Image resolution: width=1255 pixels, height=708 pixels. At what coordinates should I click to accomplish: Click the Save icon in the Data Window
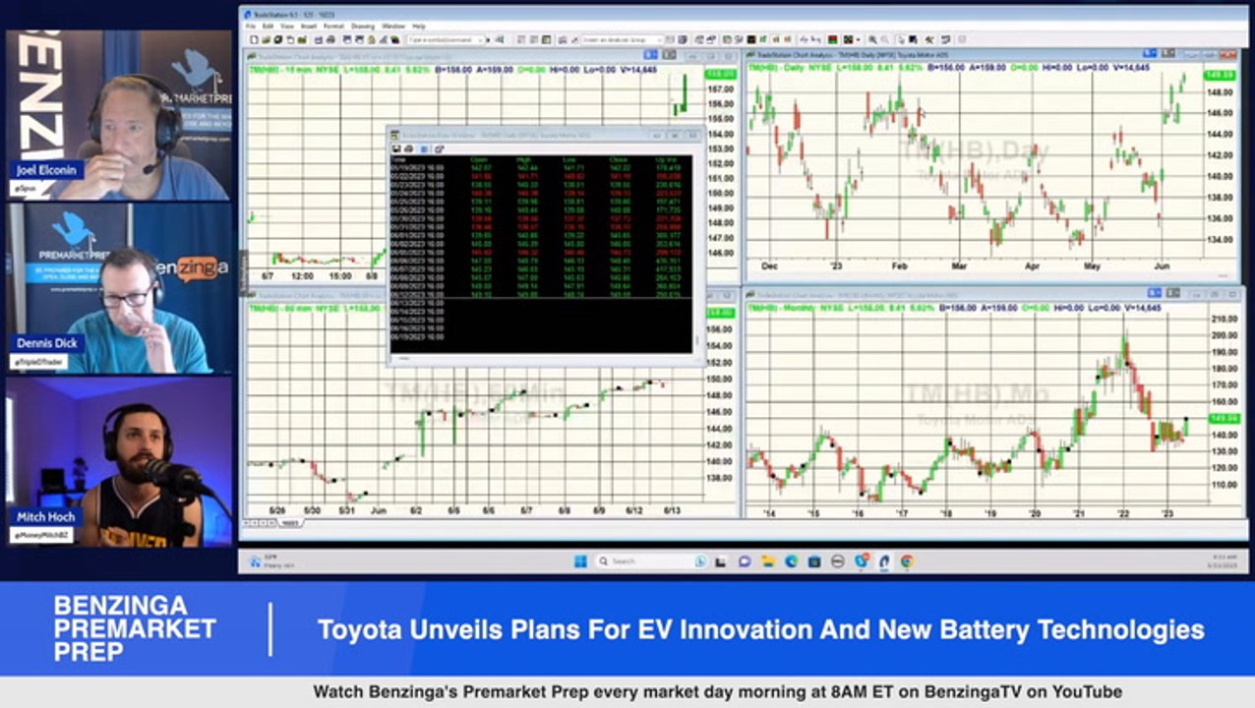click(x=396, y=148)
